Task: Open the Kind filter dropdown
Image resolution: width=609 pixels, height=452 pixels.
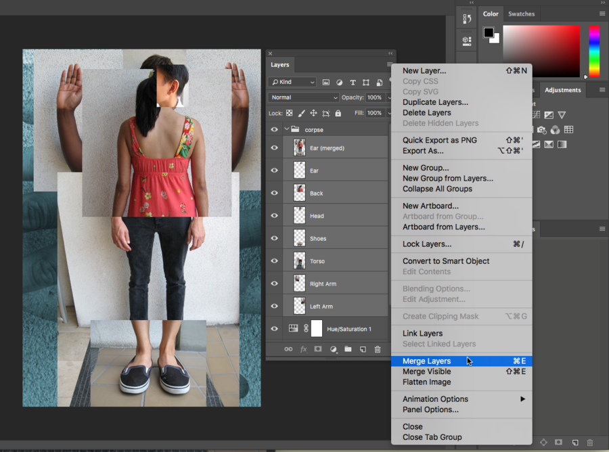Action: click(292, 82)
